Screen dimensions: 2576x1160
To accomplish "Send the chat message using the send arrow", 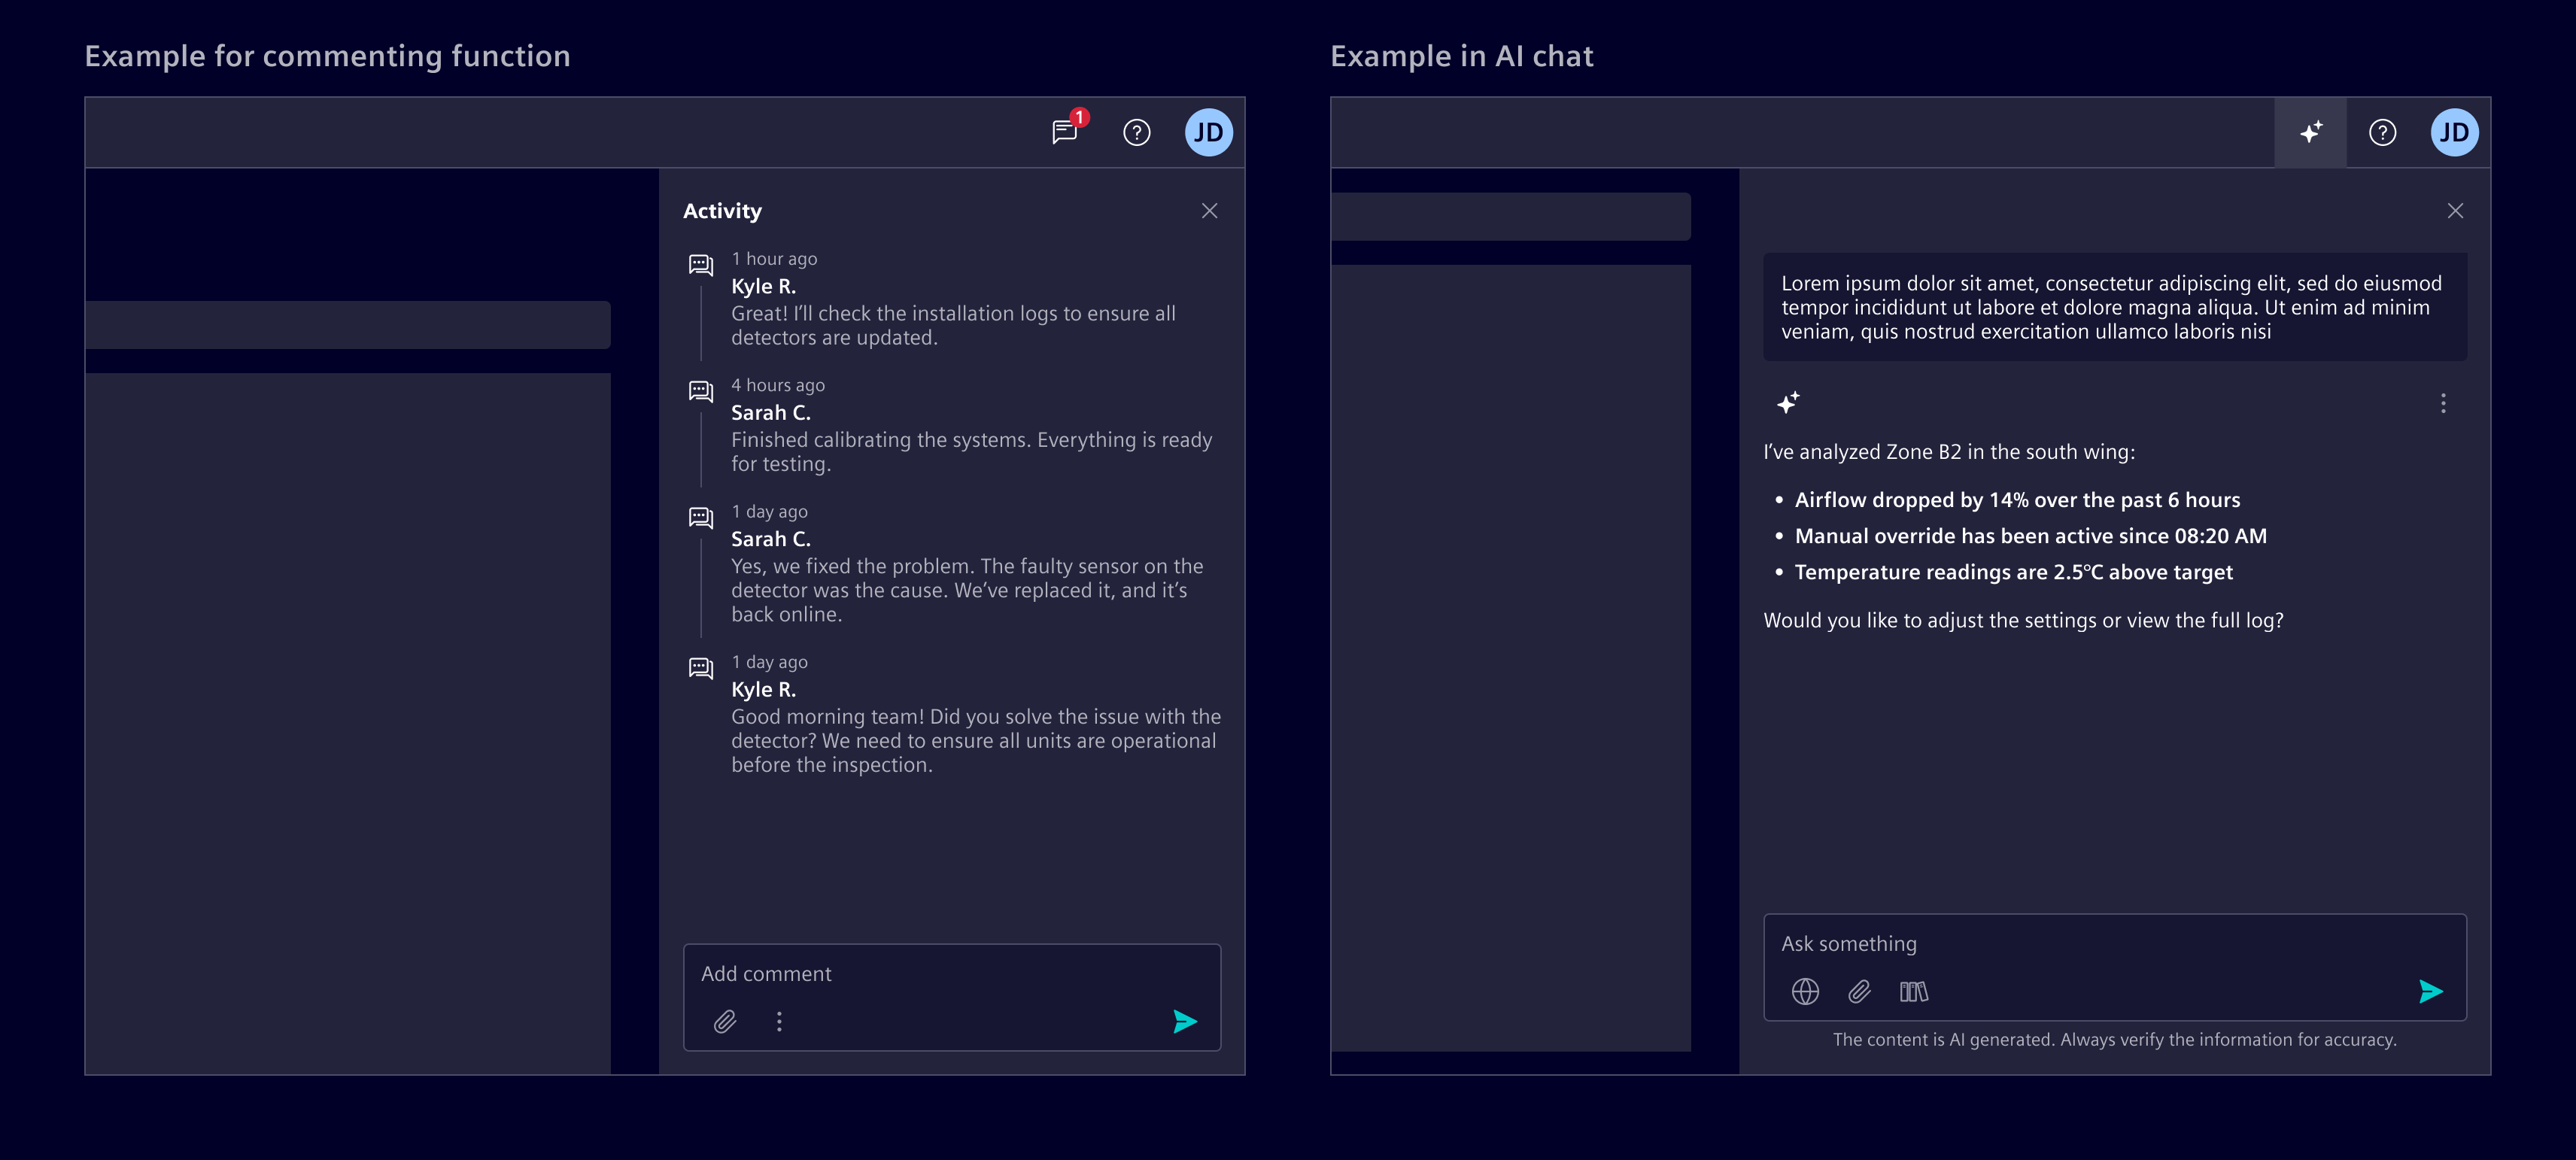I will [x=2430, y=991].
